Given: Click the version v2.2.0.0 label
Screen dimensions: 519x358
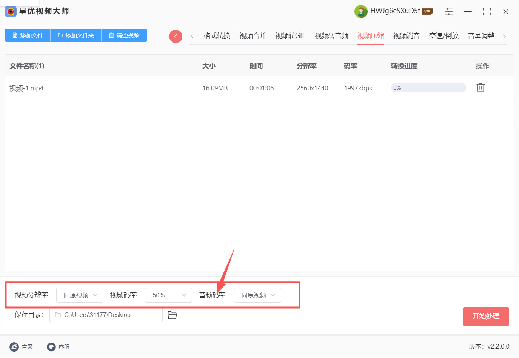Looking at the screenshot, I should [x=489, y=347].
